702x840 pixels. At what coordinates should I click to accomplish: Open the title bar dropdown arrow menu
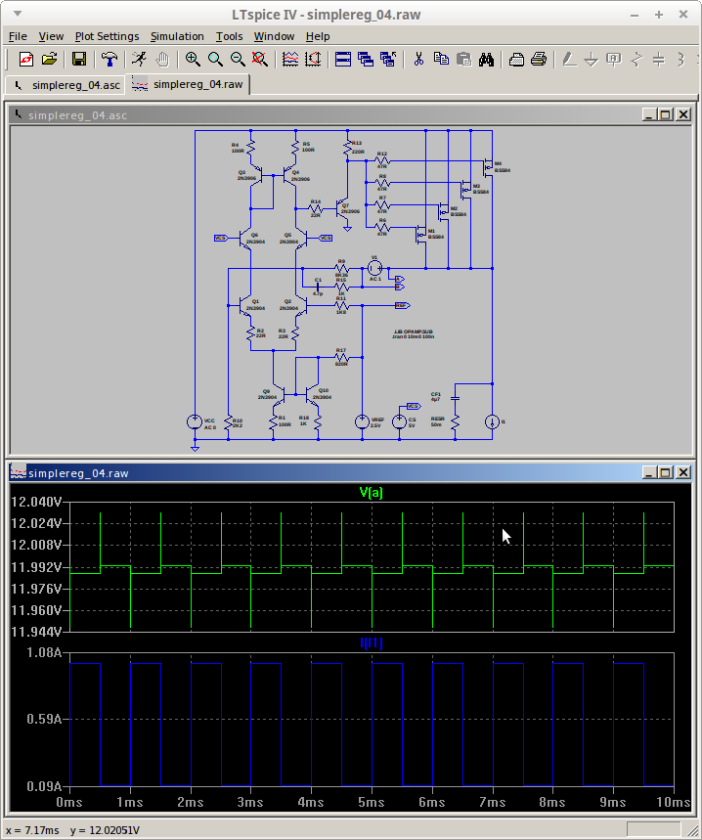coord(18,14)
